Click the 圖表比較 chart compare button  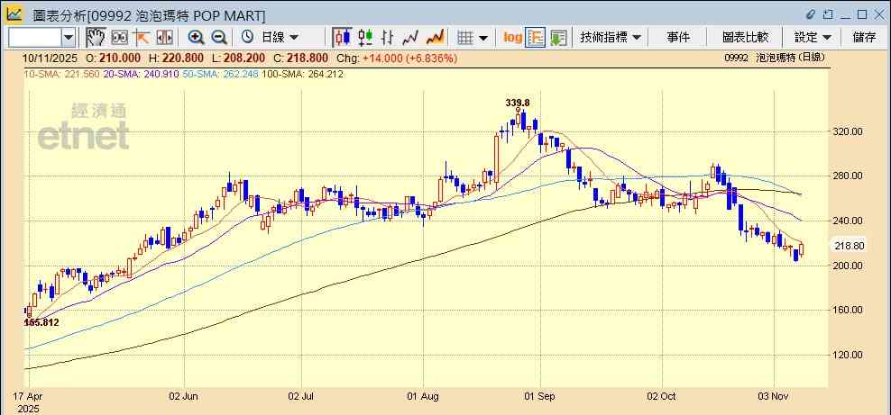[745, 37]
